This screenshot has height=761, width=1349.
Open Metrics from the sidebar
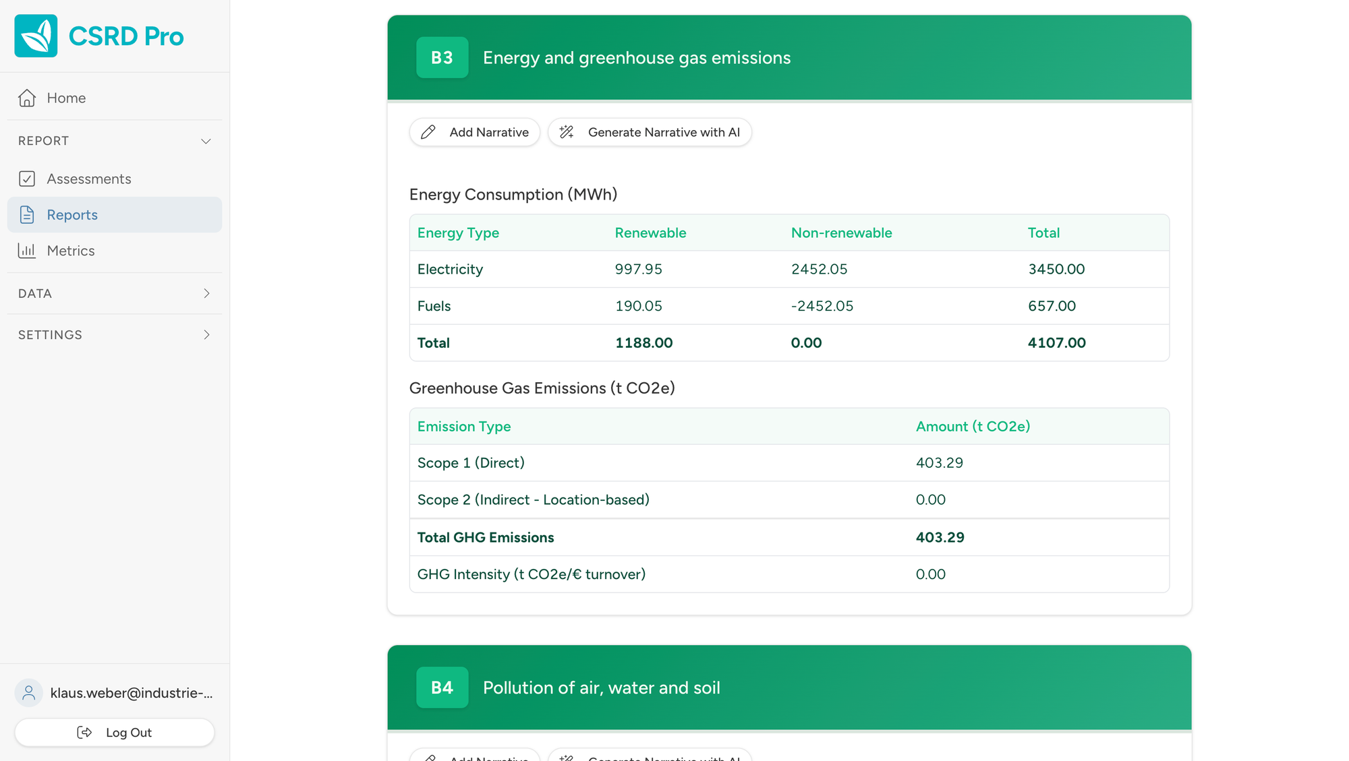pyautogui.click(x=70, y=250)
